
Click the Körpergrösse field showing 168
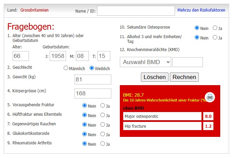click(x=93, y=93)
